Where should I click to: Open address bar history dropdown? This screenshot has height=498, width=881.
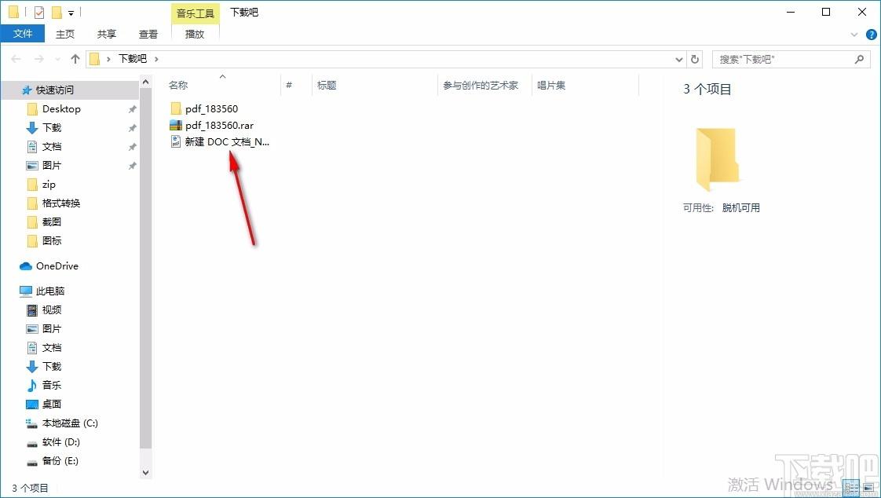point(678,59)
